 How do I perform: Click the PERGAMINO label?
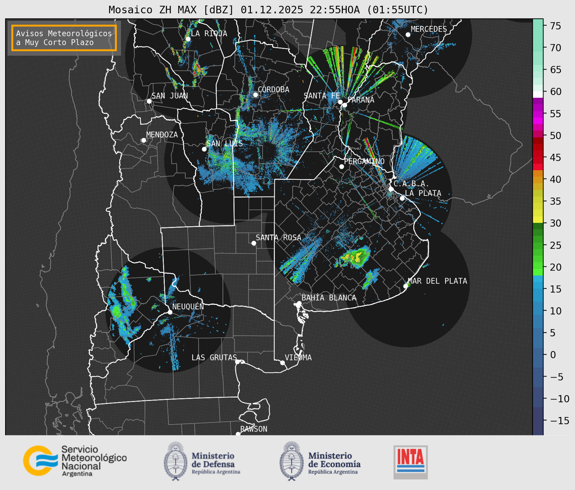(x=364, y=162)
